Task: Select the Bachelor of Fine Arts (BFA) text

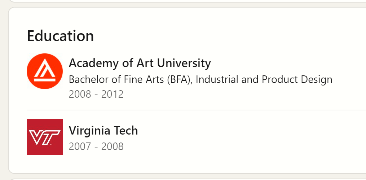Action: [x=129, y=80]
